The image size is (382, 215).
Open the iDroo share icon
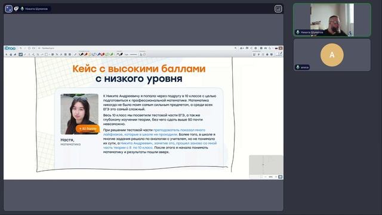click(x=251, y=48)
